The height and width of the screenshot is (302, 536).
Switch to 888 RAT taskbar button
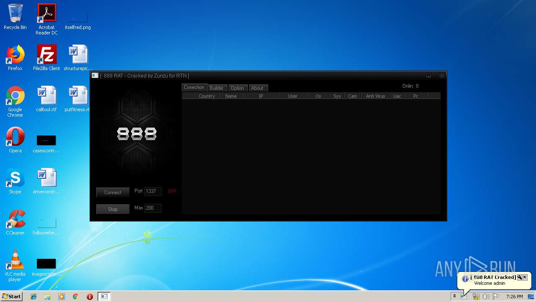click(x=104, y=297)
